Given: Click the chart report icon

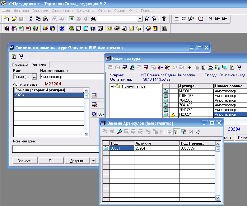Looking at the screenshot, I should click(131, 28).
